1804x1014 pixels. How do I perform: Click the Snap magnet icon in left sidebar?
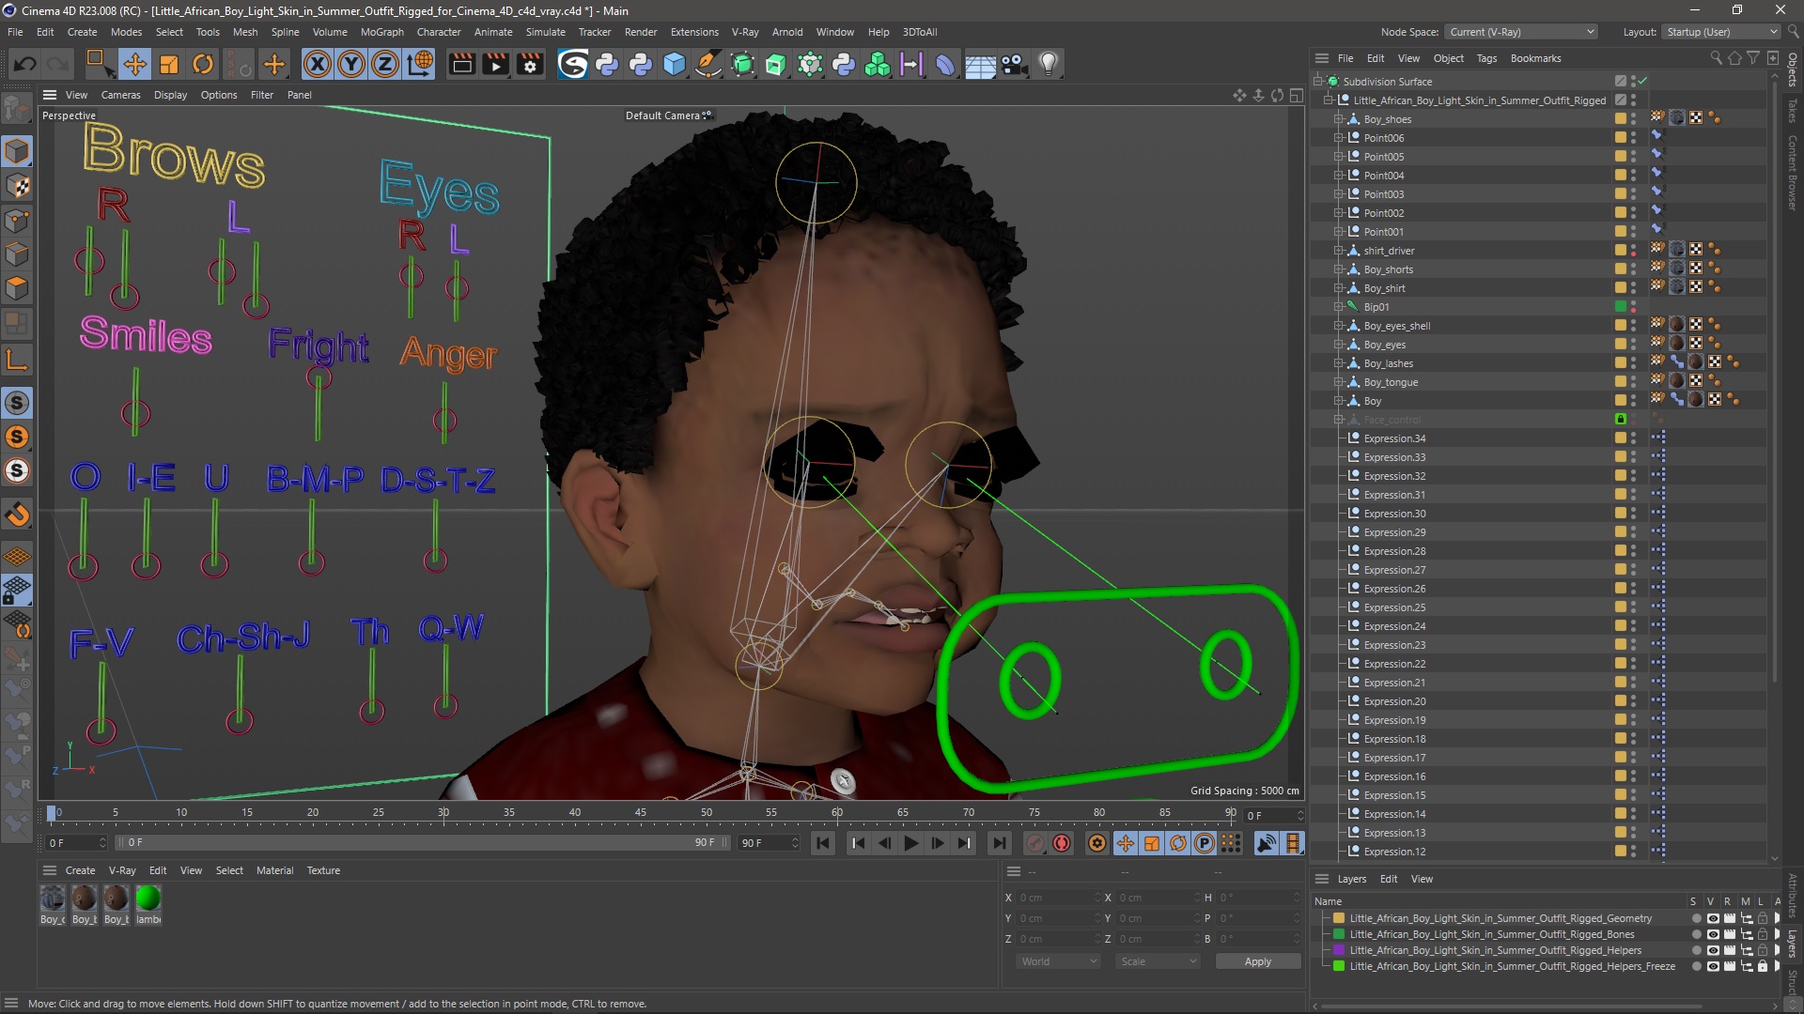click(x=17, y=514)
